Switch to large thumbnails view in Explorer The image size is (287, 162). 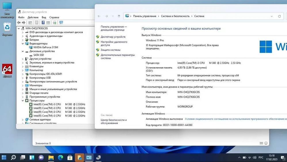[266, 143]
